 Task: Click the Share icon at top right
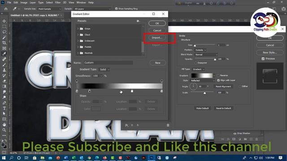[283, 9]
